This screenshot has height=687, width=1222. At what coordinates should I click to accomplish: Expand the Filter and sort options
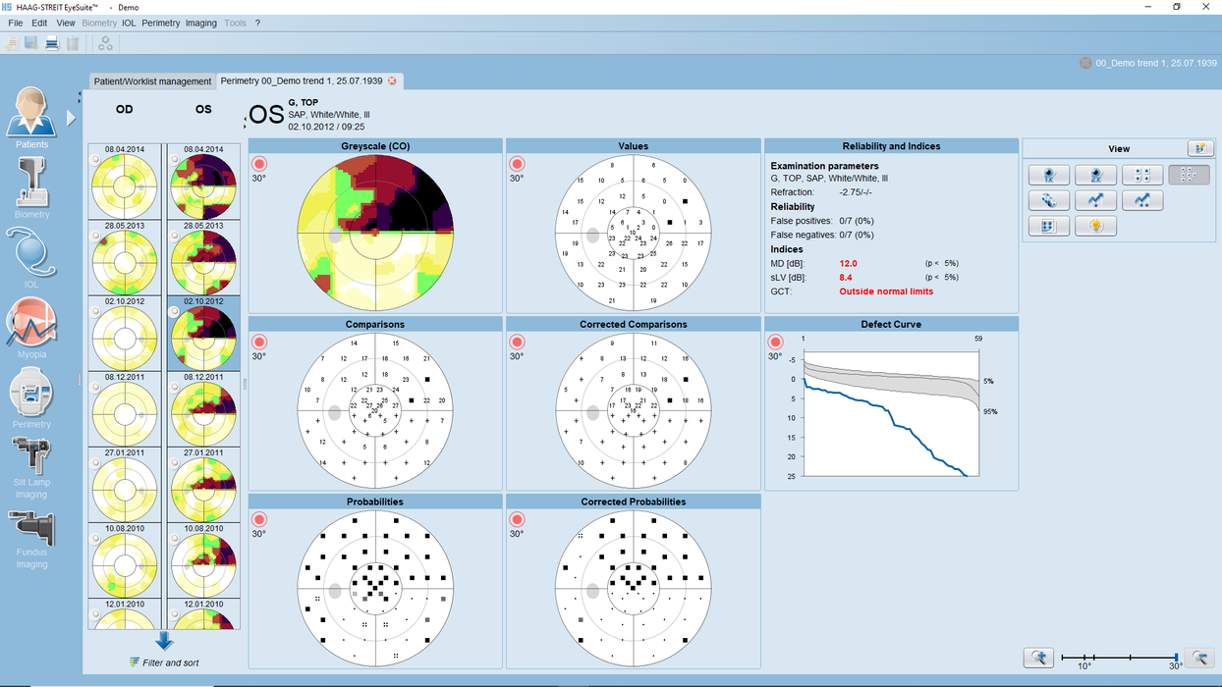(164, 662)
